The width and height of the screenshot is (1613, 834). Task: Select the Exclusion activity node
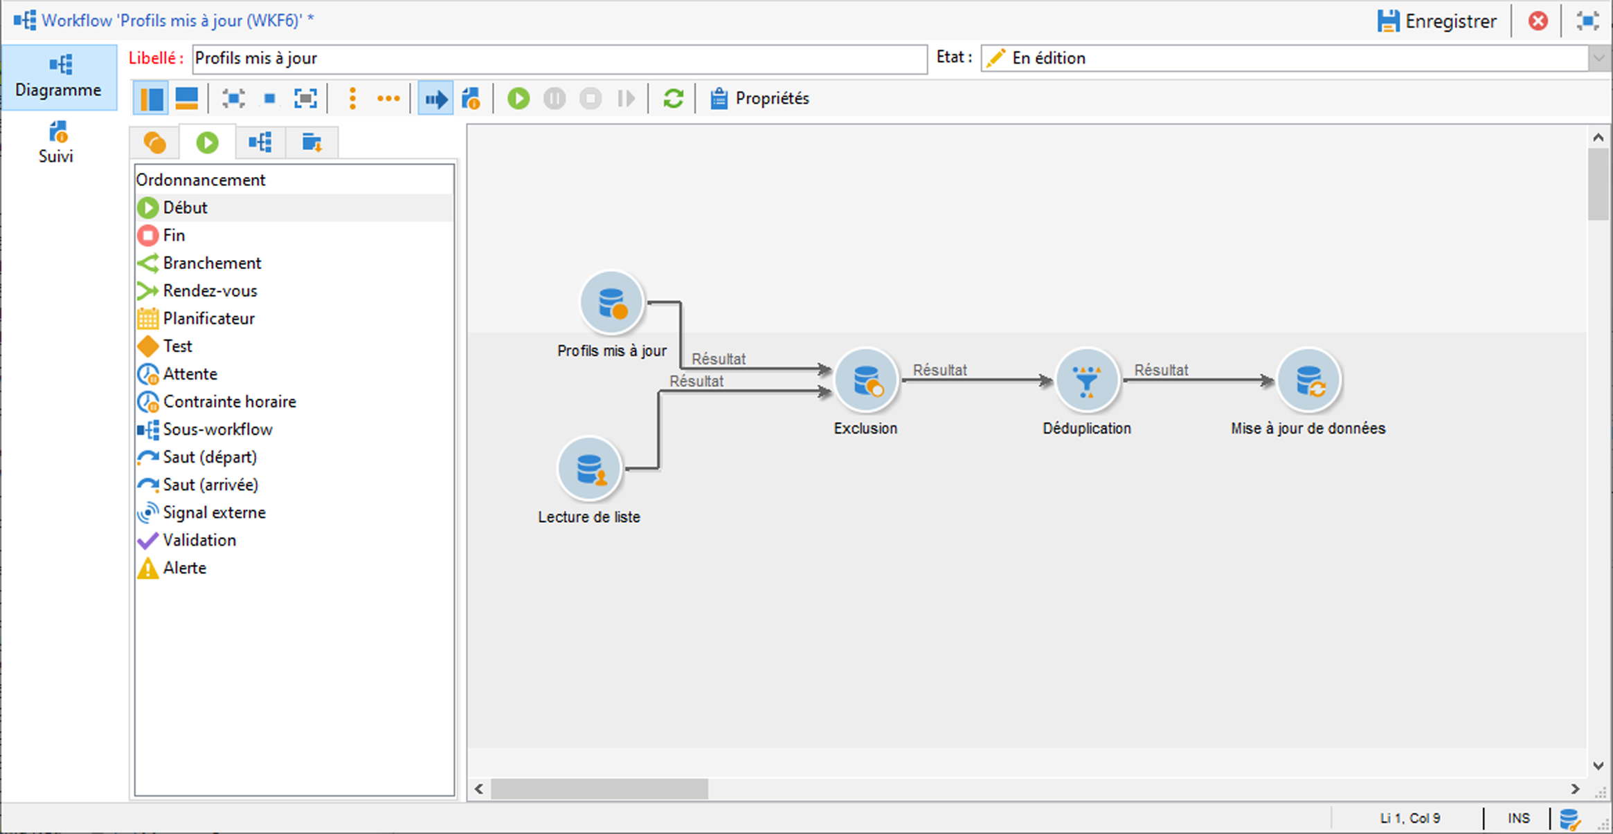[x=865, y=380]
